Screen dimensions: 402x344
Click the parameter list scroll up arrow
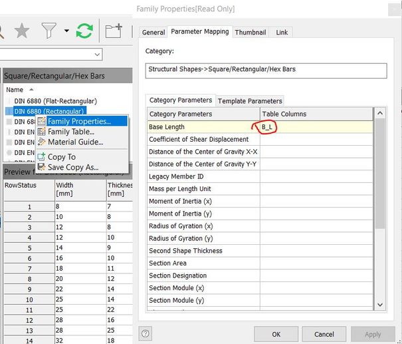point(380,113)
